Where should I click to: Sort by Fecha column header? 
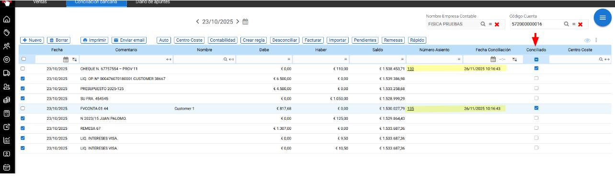pos(57,50)
